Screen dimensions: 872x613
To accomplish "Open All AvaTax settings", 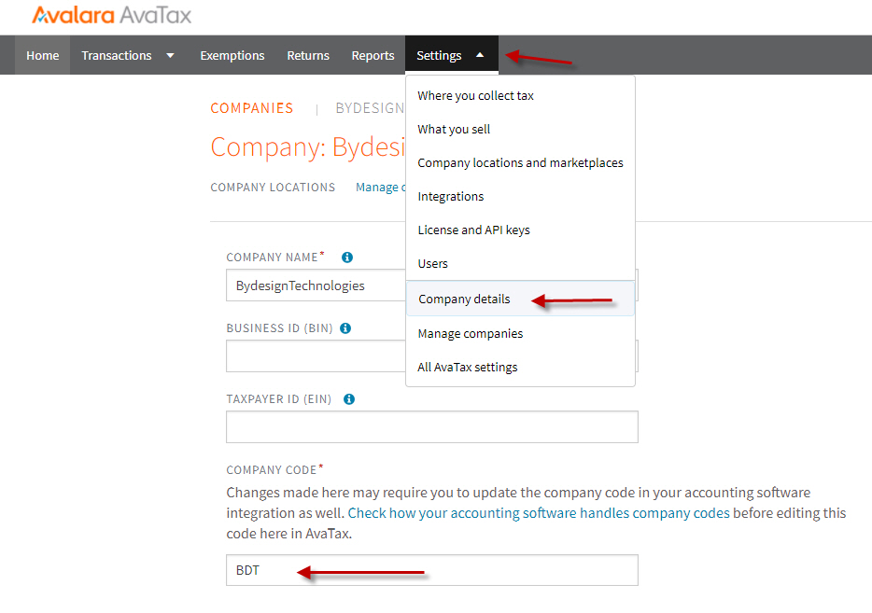I will click(467, 368).
